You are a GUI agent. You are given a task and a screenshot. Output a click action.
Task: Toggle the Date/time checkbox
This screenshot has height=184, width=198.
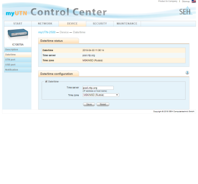[x=47, y=81]
